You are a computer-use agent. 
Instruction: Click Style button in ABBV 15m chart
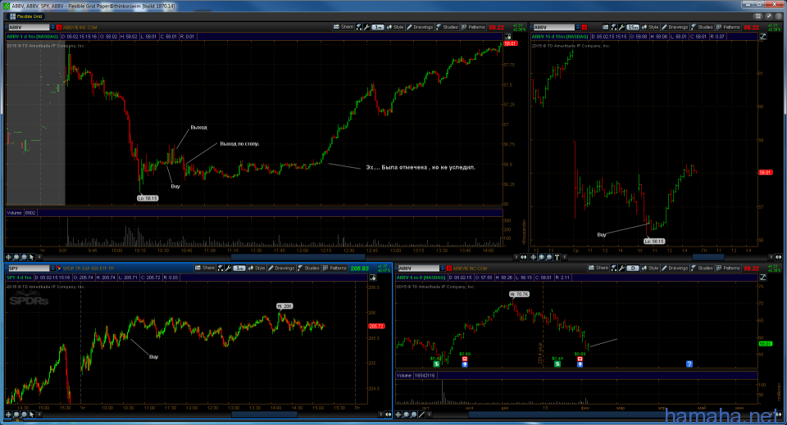[x=650, y=27]
